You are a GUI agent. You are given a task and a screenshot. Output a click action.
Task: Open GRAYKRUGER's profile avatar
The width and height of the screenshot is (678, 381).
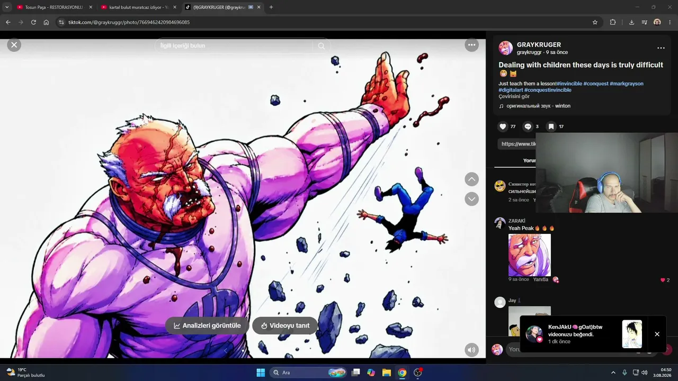click(506, 48)
